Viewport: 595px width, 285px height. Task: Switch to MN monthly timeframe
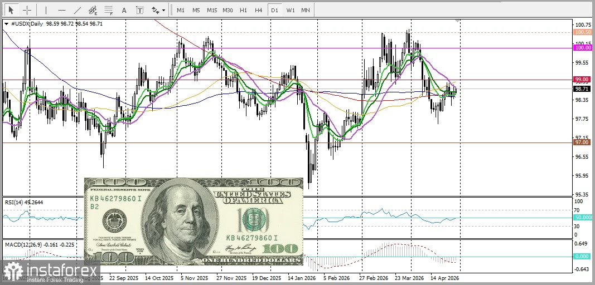[x=306, y=10]
